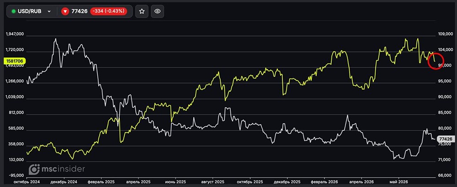Click the msc insider watermark text
457x187 pixels.
coord(63,169)
